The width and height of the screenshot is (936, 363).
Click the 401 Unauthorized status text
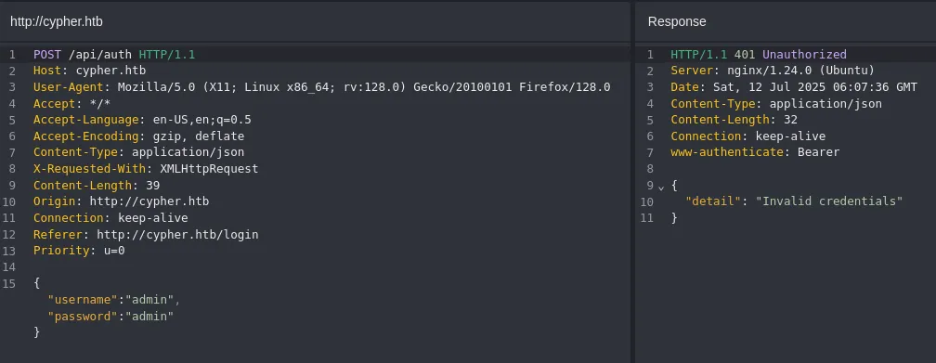789,55
